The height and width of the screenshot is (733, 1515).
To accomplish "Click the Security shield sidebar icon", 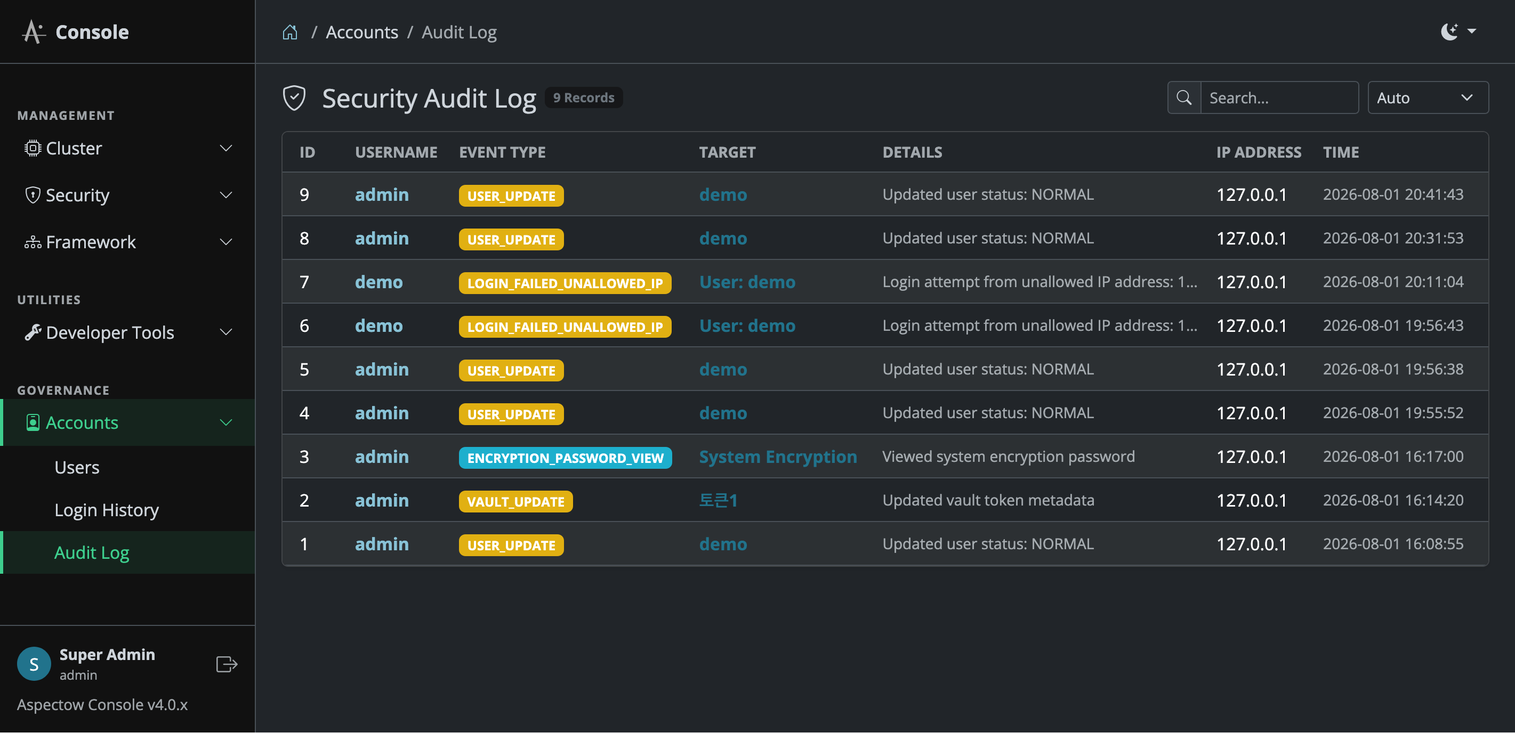I will (x=33, y=194).
